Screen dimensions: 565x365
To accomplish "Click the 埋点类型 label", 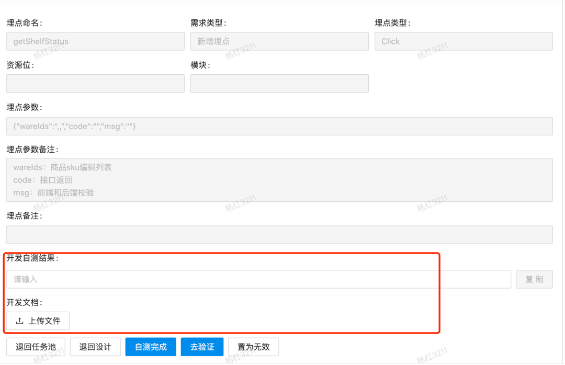I will 393,23.
